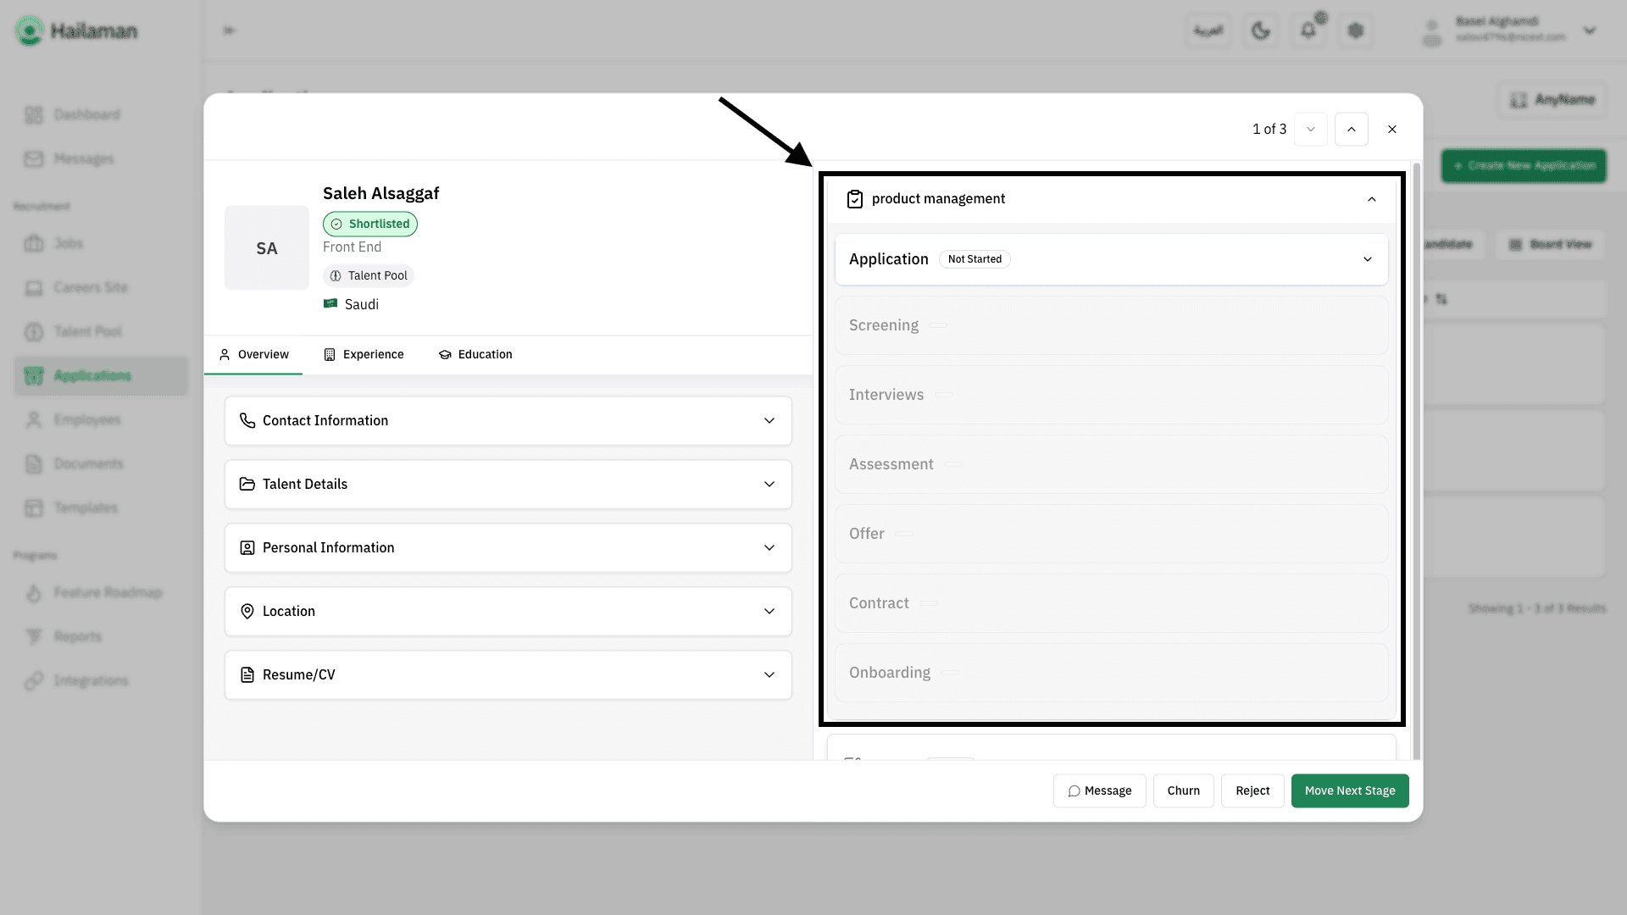The image size is (1627, 915).
Task: Collapse sidebar with top arrow icon
Action: click(229, 30)
